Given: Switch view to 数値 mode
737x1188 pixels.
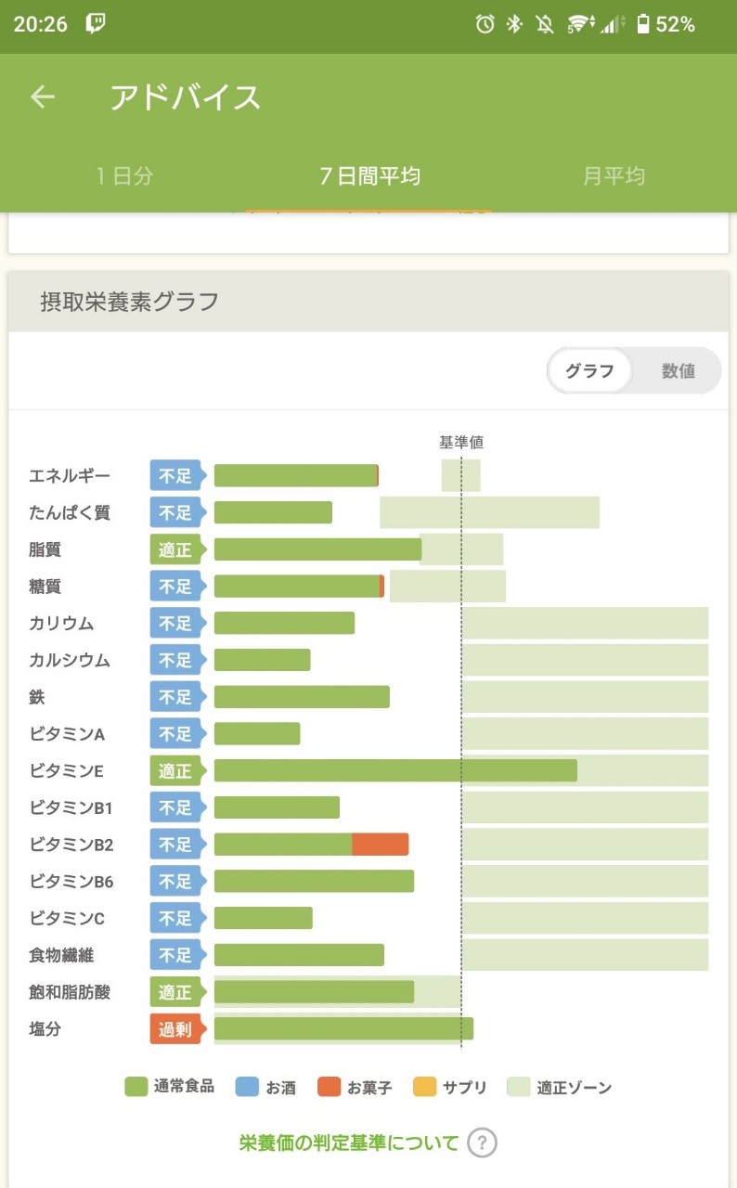Looking at the screenshot, I should (678, 371).
